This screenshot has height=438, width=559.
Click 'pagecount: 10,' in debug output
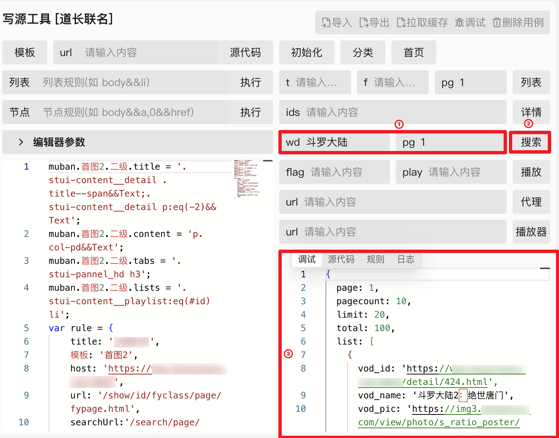[x=374, y=301]
